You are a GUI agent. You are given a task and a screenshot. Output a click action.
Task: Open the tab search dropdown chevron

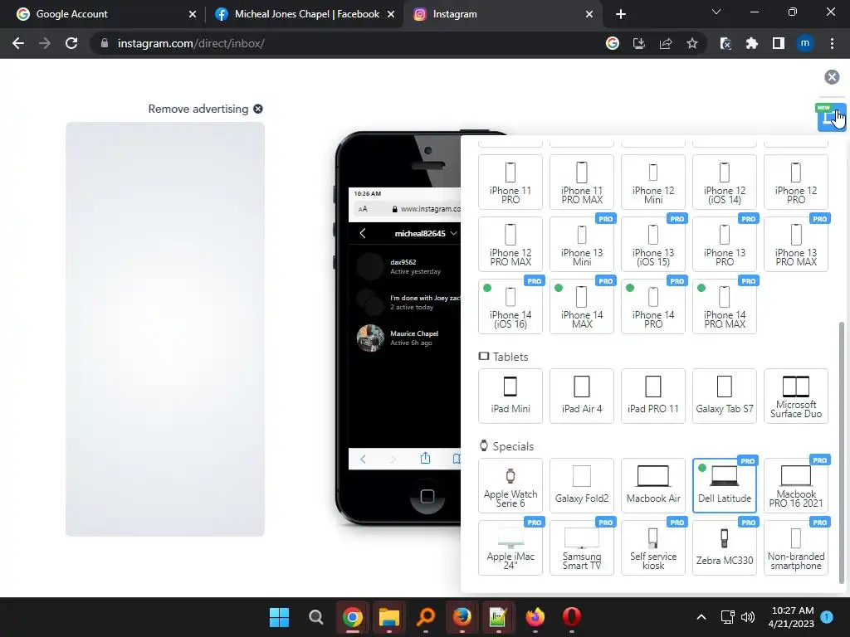coord(716,12)
